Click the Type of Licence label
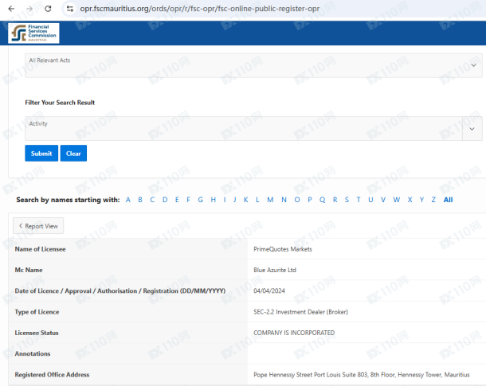The height and width of the screenshot is (386, 486). [x=37, y=312]
